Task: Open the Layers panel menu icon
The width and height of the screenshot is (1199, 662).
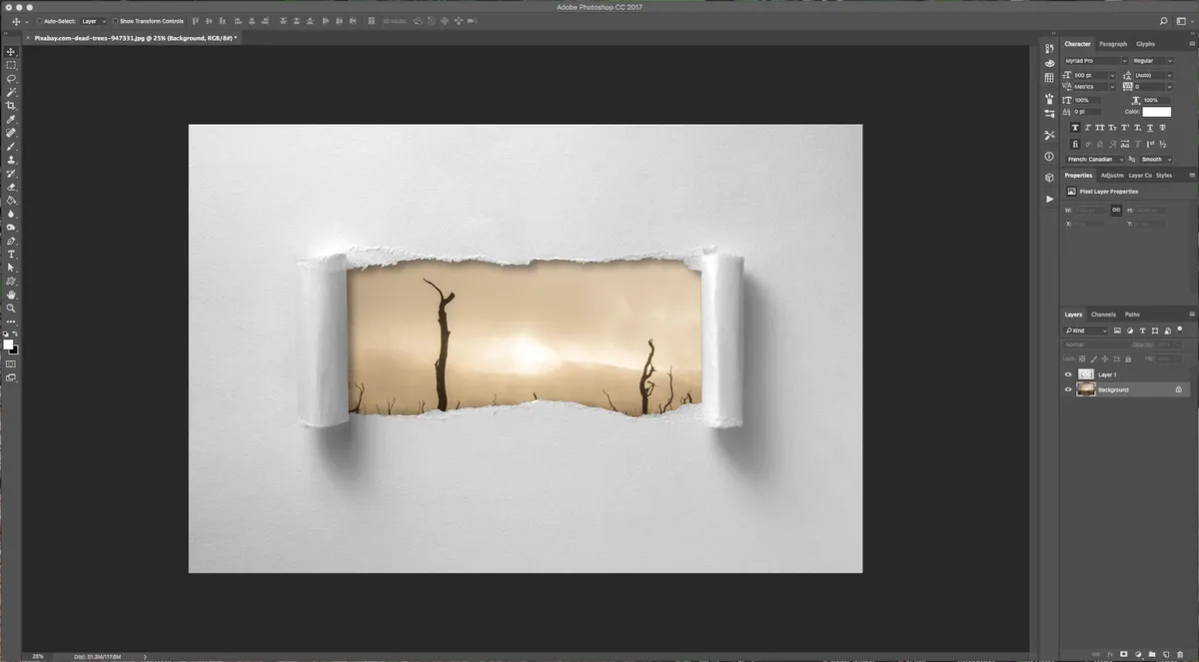Action: point(1191,315)
